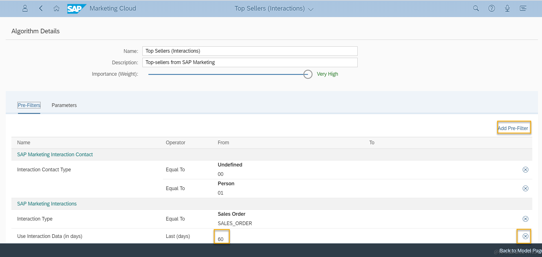The width and height of the screenshot is (542, 257).
Task: Edit the Description input field
Action: tap(250, 62)
